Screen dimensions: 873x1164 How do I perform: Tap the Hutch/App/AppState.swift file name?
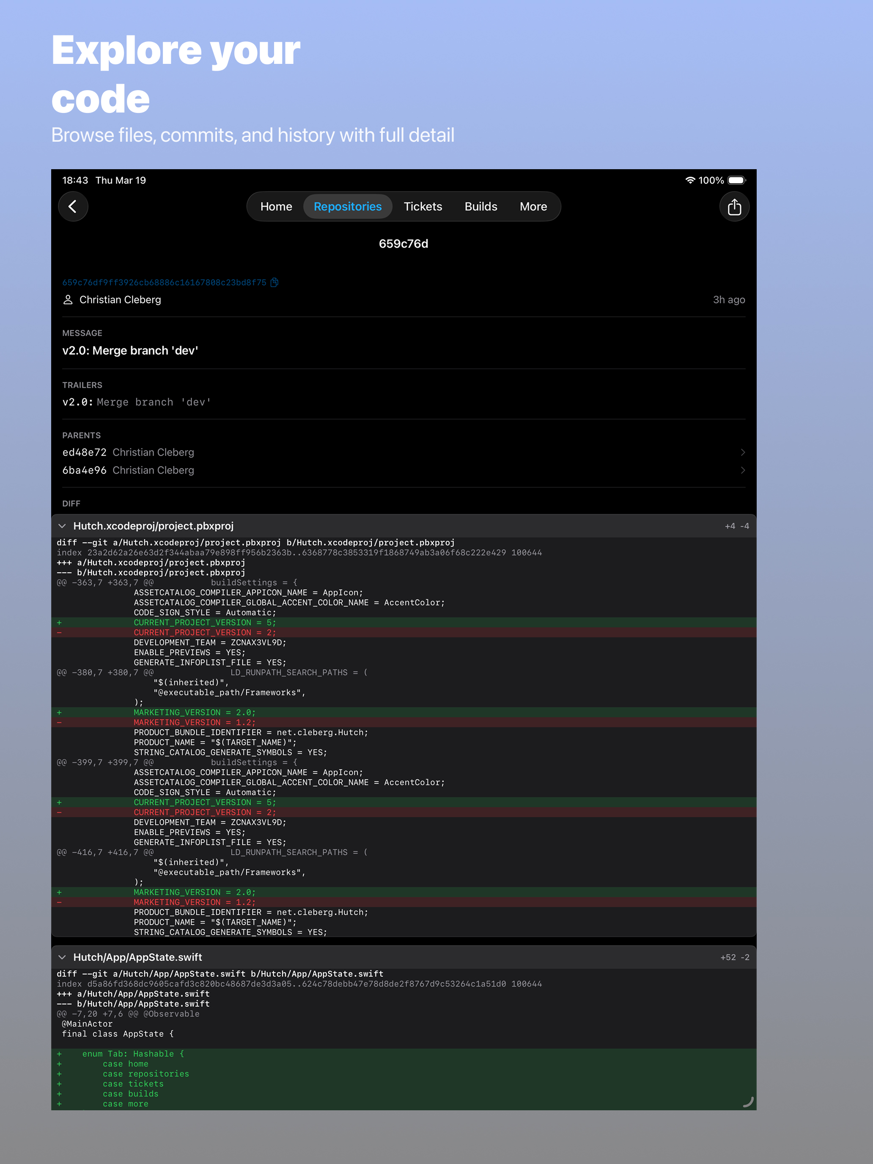(x=137, y=957)
